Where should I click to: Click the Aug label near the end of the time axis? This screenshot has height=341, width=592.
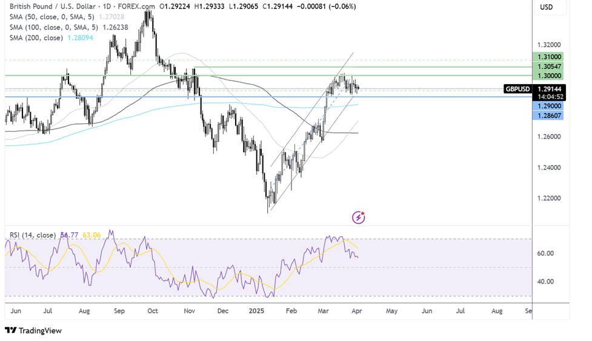pos(497,311)
